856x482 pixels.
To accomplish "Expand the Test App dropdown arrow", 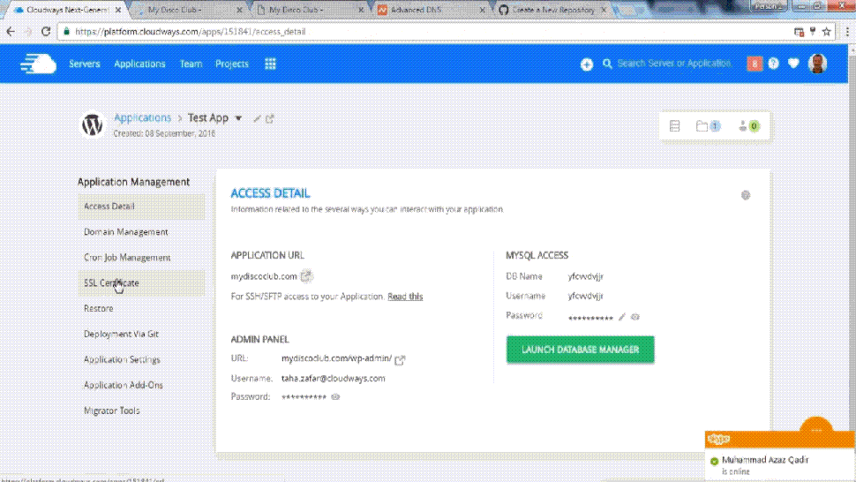I will point(238,118).
